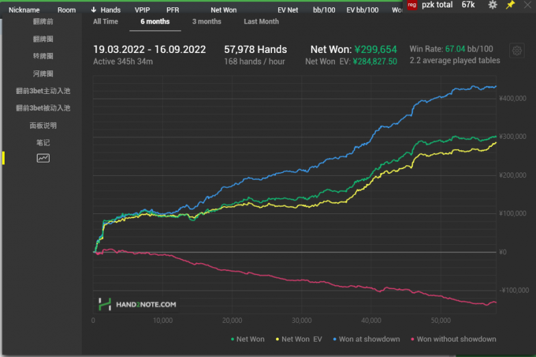Open settings gear in the popup header
The width and height of the screenshot is (536, 357).
[x=492, y=5]
